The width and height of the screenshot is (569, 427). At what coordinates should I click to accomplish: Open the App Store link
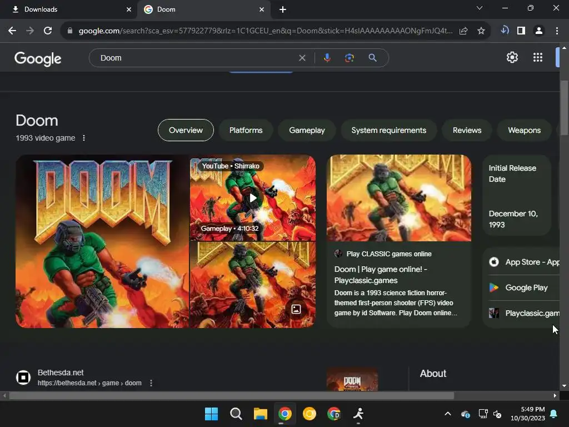point(524,262)
